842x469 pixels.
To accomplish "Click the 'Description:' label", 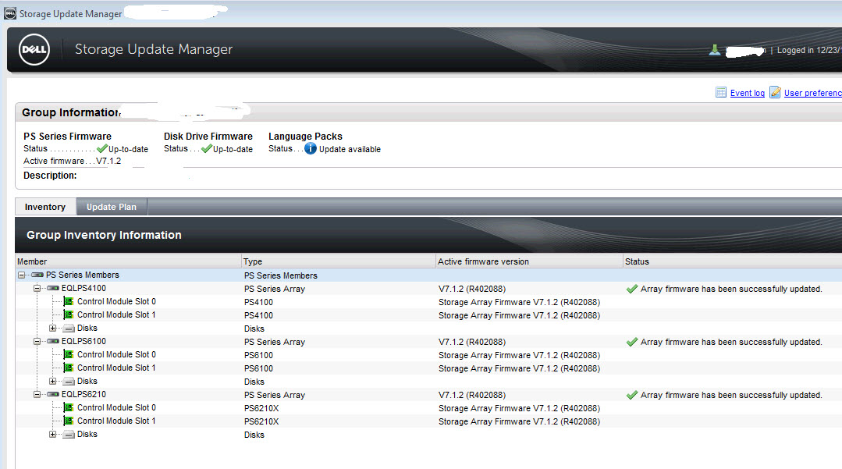I will (x=50, y=176).
